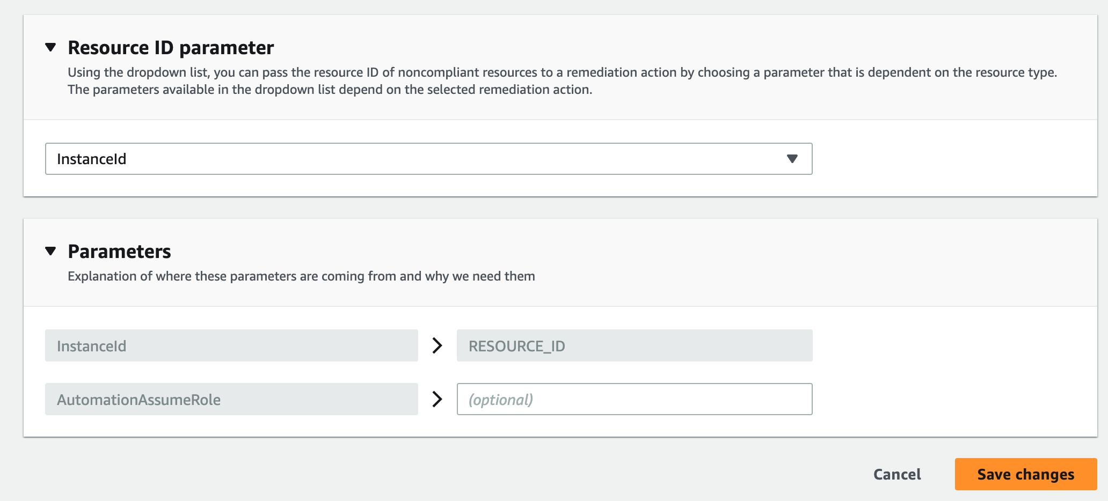1108x501 pixels.
Task: Click the Parameters explanation description text
Action: (x=301, y=276)
